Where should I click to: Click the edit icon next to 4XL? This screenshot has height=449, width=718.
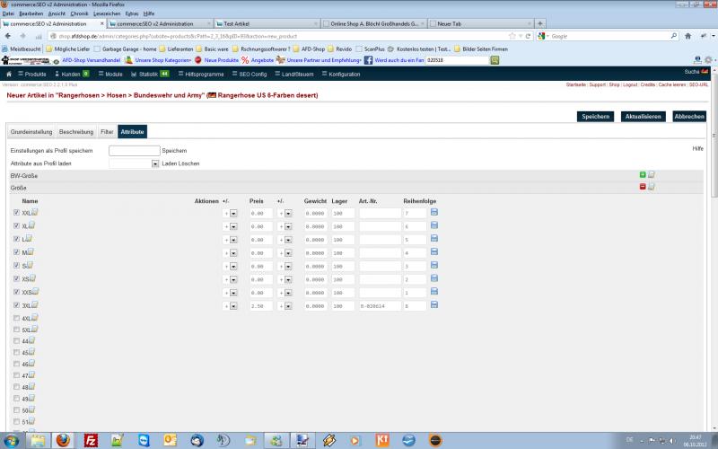pyautogui.click(x=34, y=317)
